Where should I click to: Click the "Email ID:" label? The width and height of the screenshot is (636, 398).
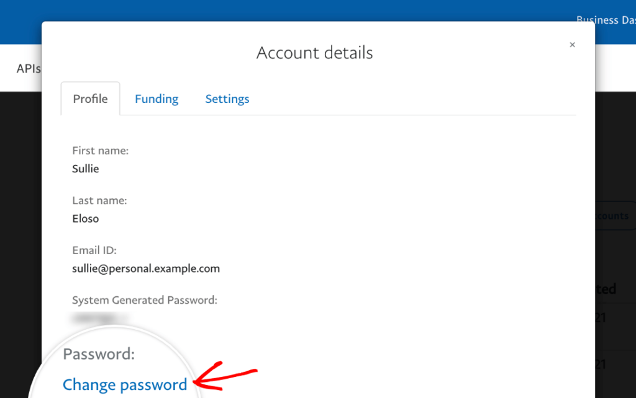click(x=94, y=250)
